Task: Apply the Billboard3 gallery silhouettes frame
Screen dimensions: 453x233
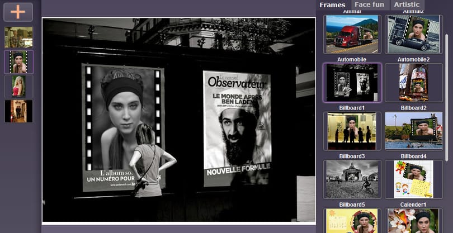Action: coord(352,131)
